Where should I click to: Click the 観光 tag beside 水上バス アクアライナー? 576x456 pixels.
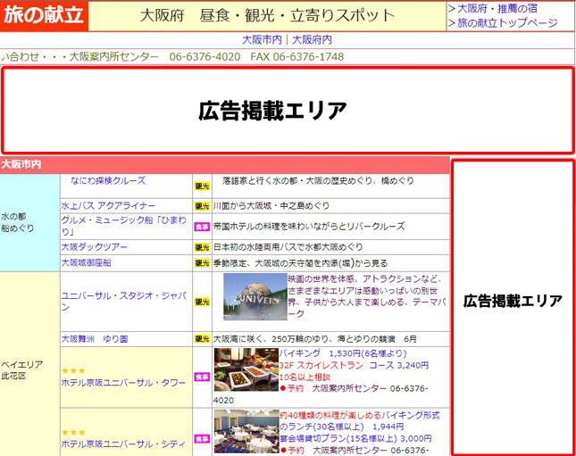point(202,206)
